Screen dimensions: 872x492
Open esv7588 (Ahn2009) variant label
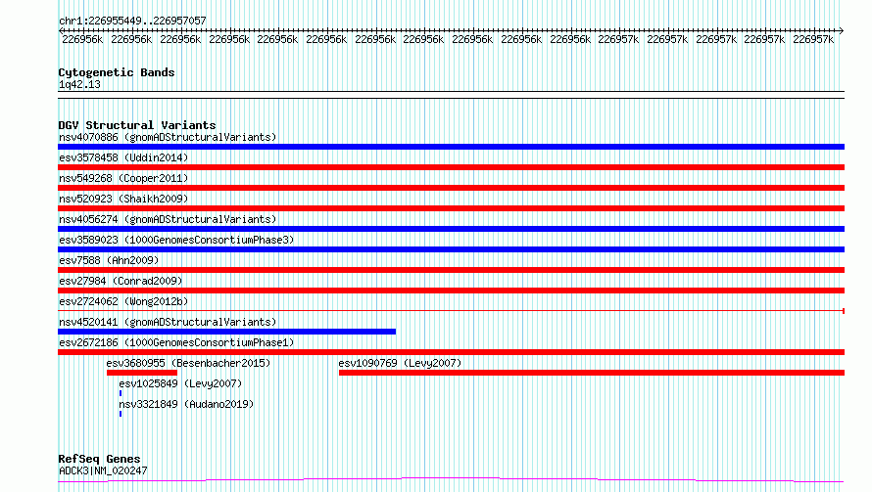pos(109,260)
